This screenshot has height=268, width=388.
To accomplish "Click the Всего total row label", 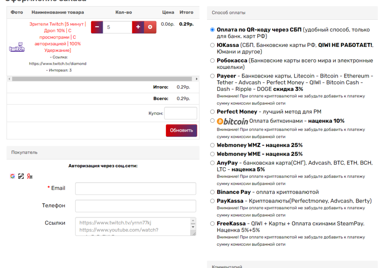I will [x=161, y=98].
